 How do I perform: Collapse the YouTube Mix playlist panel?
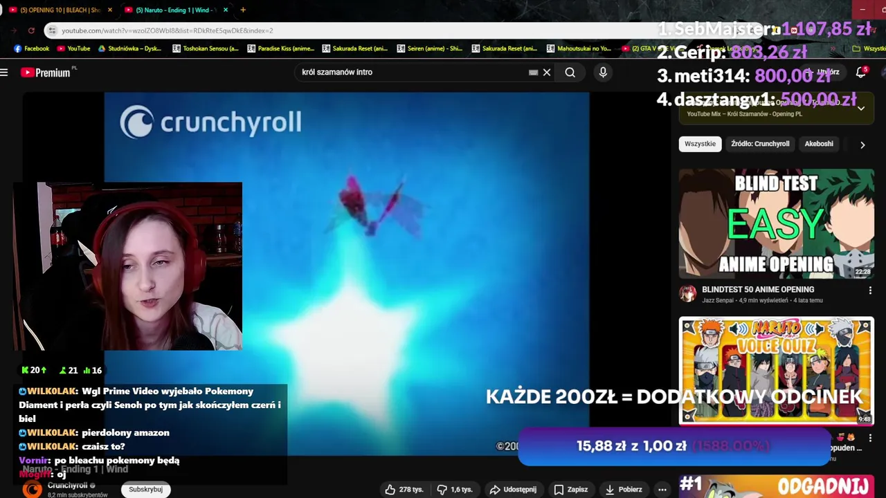861,109
